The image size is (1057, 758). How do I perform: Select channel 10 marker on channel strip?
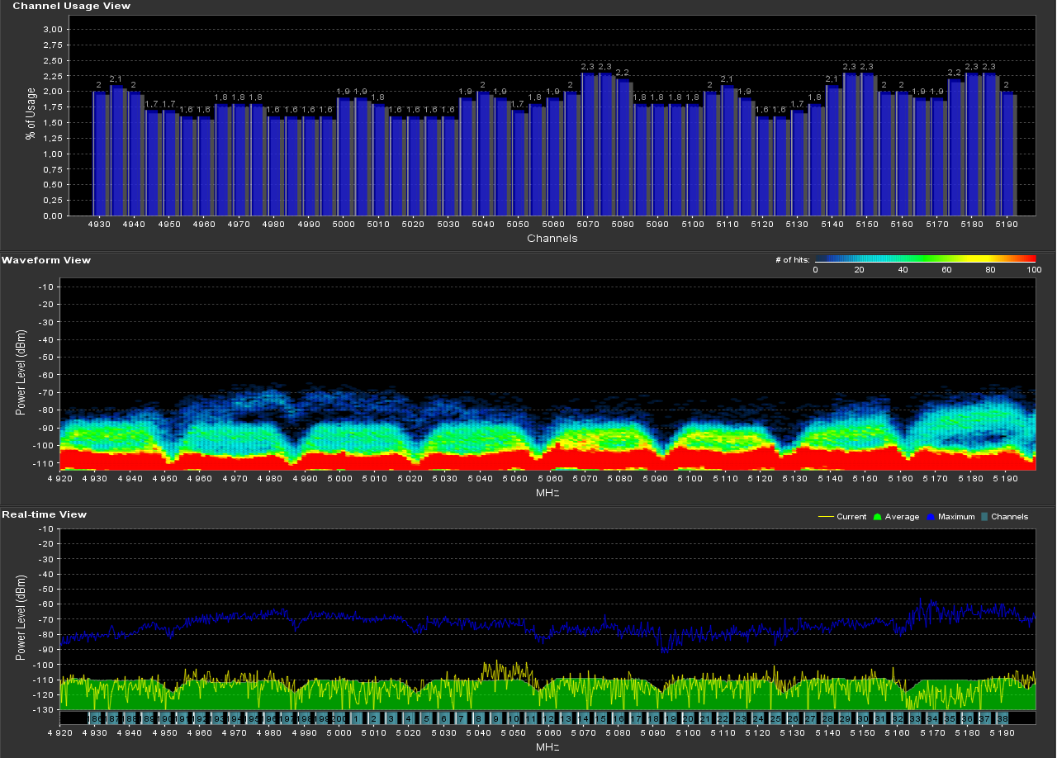coord(513,718)
